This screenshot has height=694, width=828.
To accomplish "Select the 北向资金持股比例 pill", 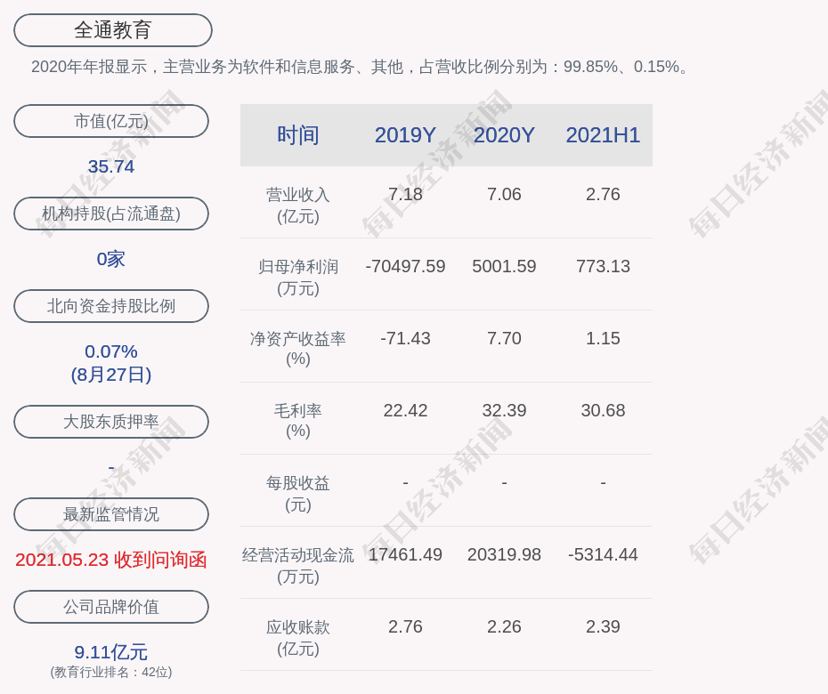I will [111, 306].
